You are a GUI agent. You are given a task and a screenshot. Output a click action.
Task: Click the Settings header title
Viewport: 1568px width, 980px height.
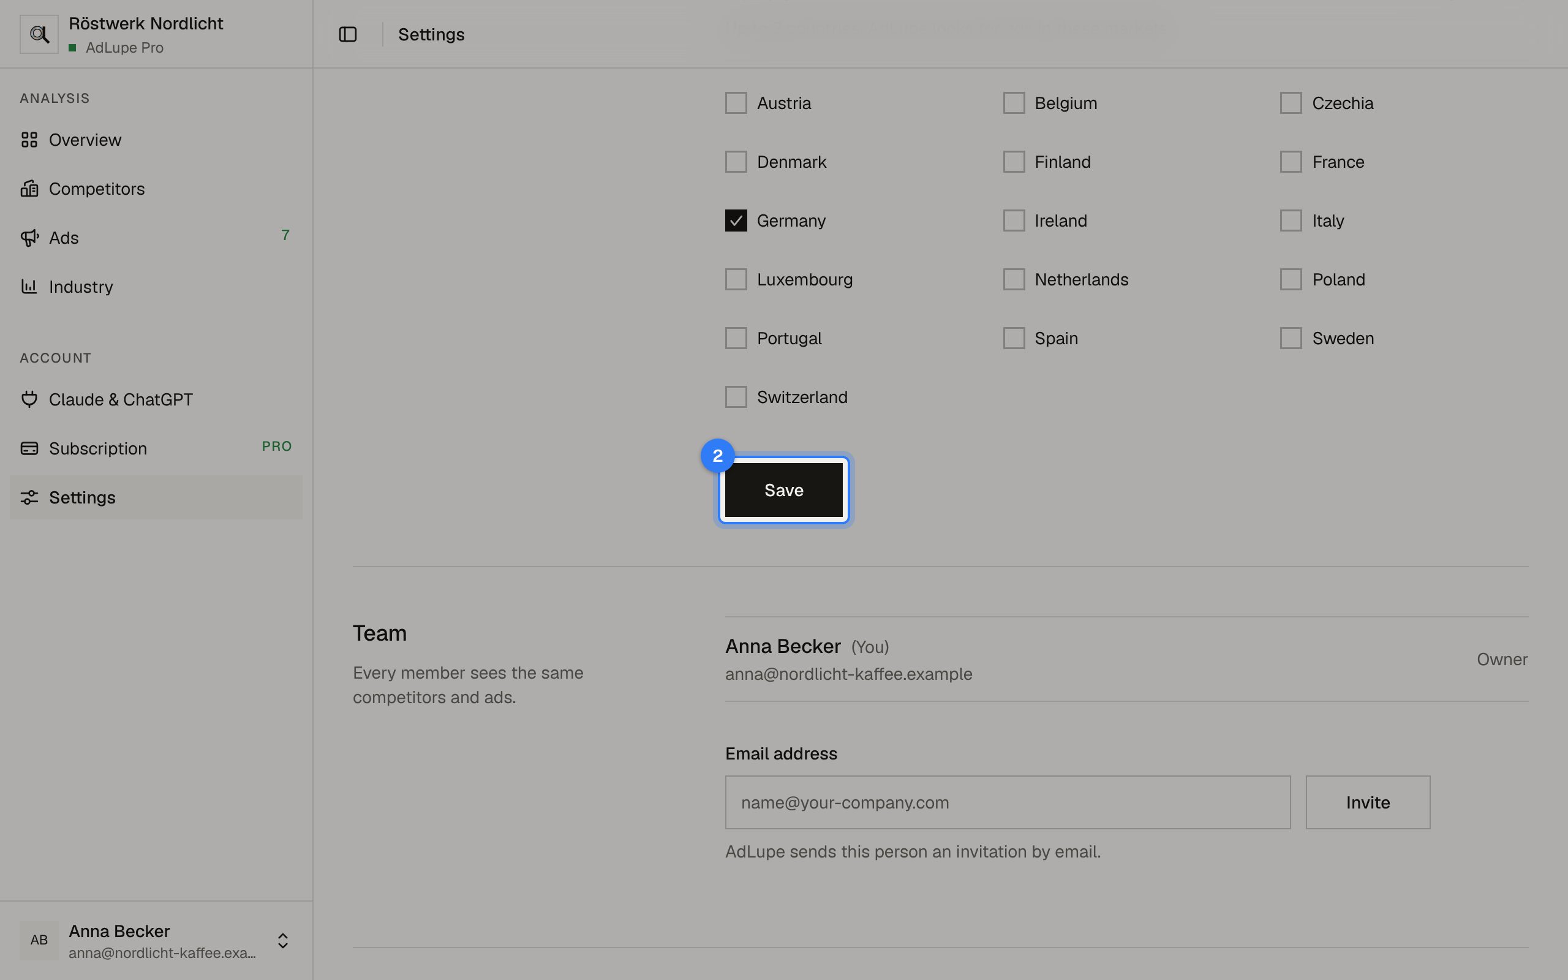pos(432,34)
